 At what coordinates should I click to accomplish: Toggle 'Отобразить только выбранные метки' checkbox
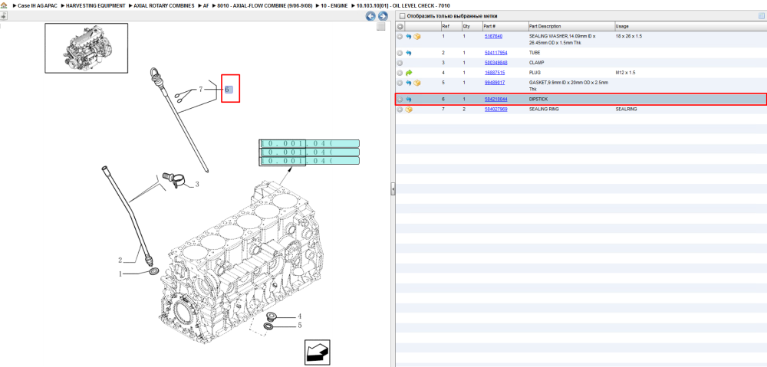point(402,16)
